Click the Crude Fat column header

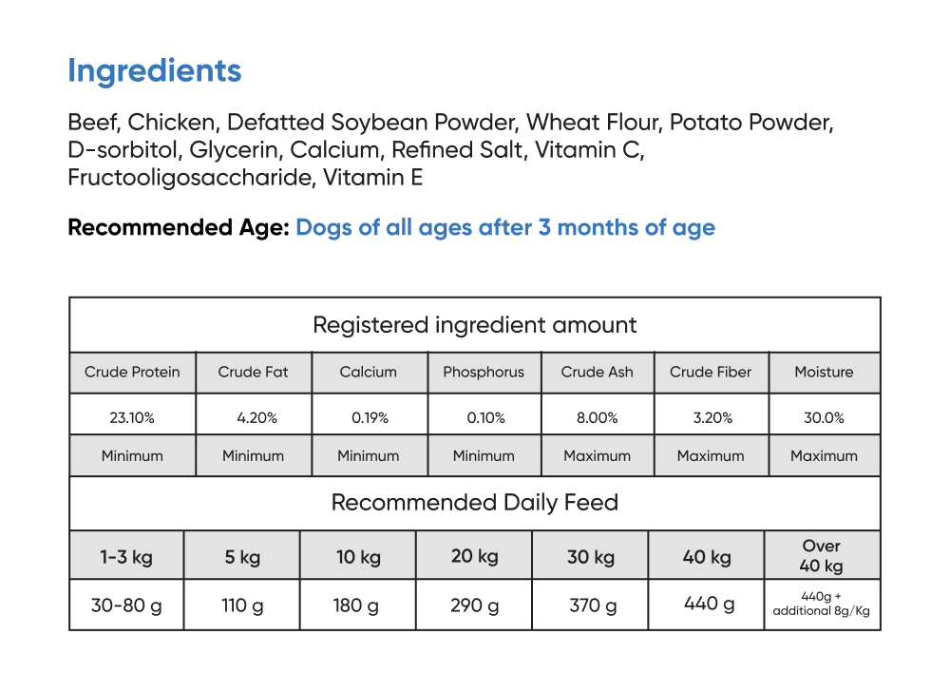click(253, 373)
